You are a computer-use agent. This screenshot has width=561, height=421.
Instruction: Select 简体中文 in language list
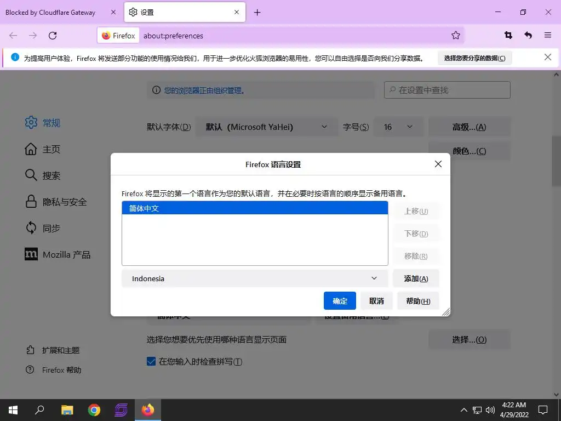255,208
